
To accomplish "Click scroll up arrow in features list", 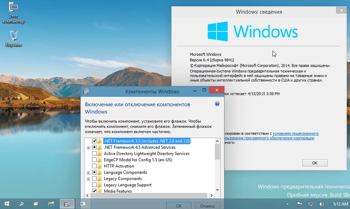I will [x=217, y=141].
